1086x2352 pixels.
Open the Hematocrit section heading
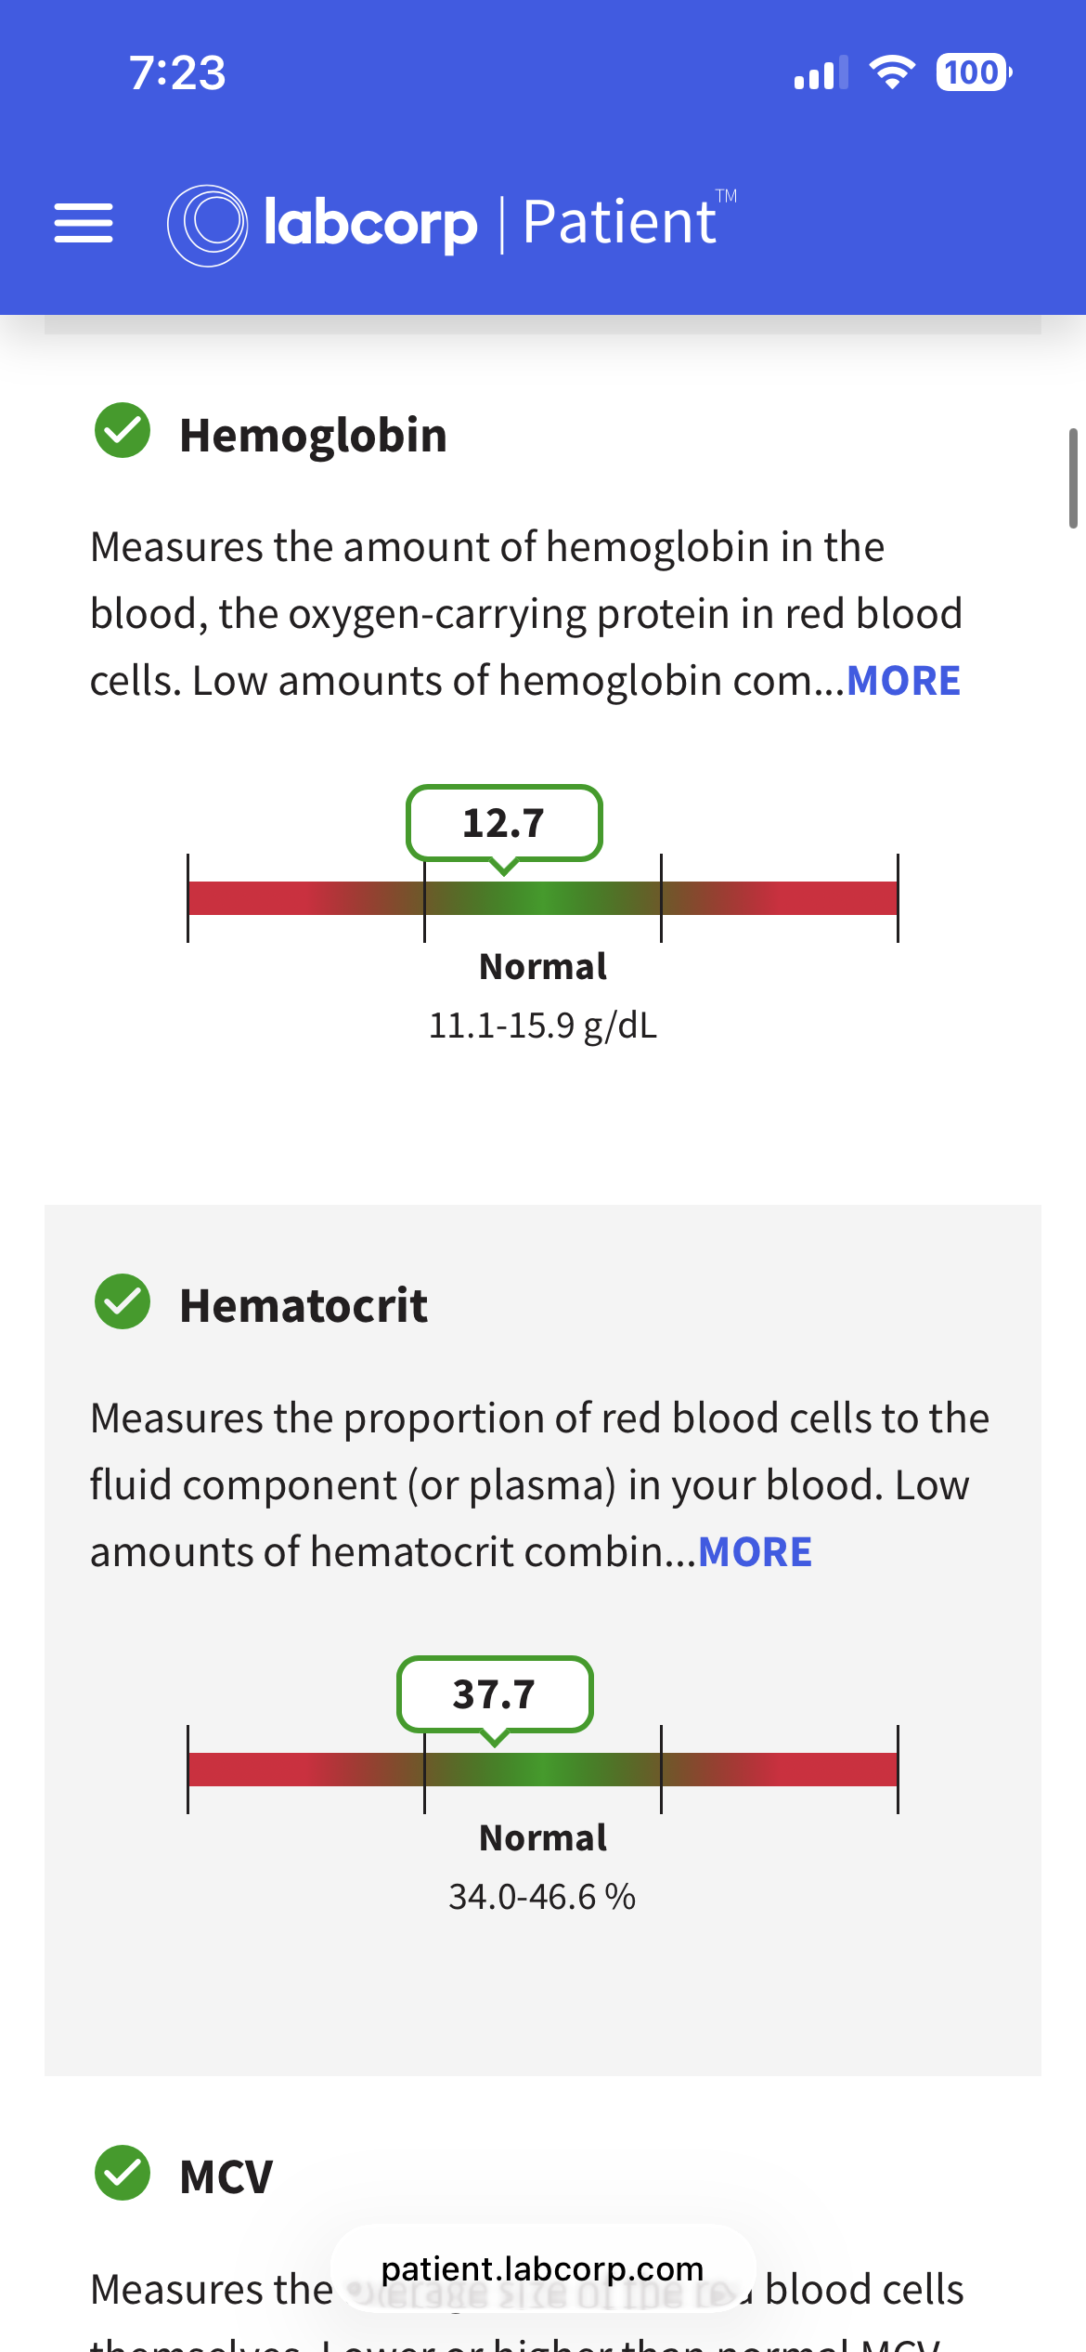(304, 1305)
